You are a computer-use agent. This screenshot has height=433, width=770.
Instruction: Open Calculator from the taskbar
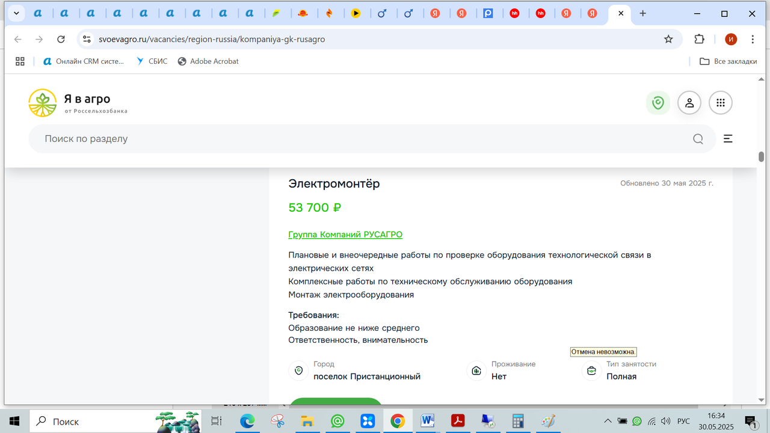[x=518, y=421]
